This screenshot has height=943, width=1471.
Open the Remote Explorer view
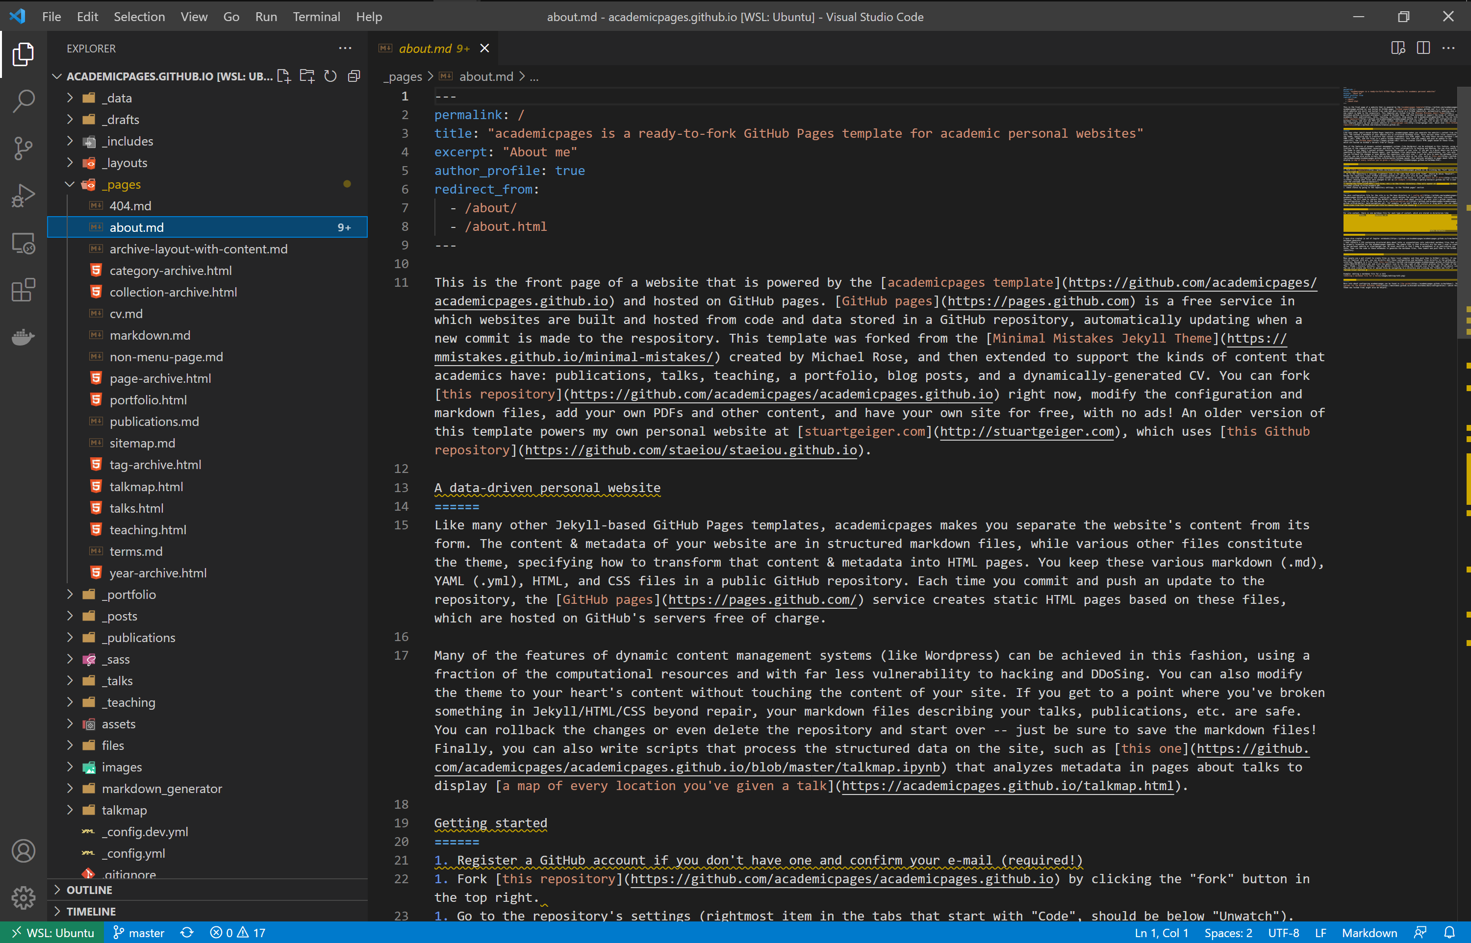point(23,243)
